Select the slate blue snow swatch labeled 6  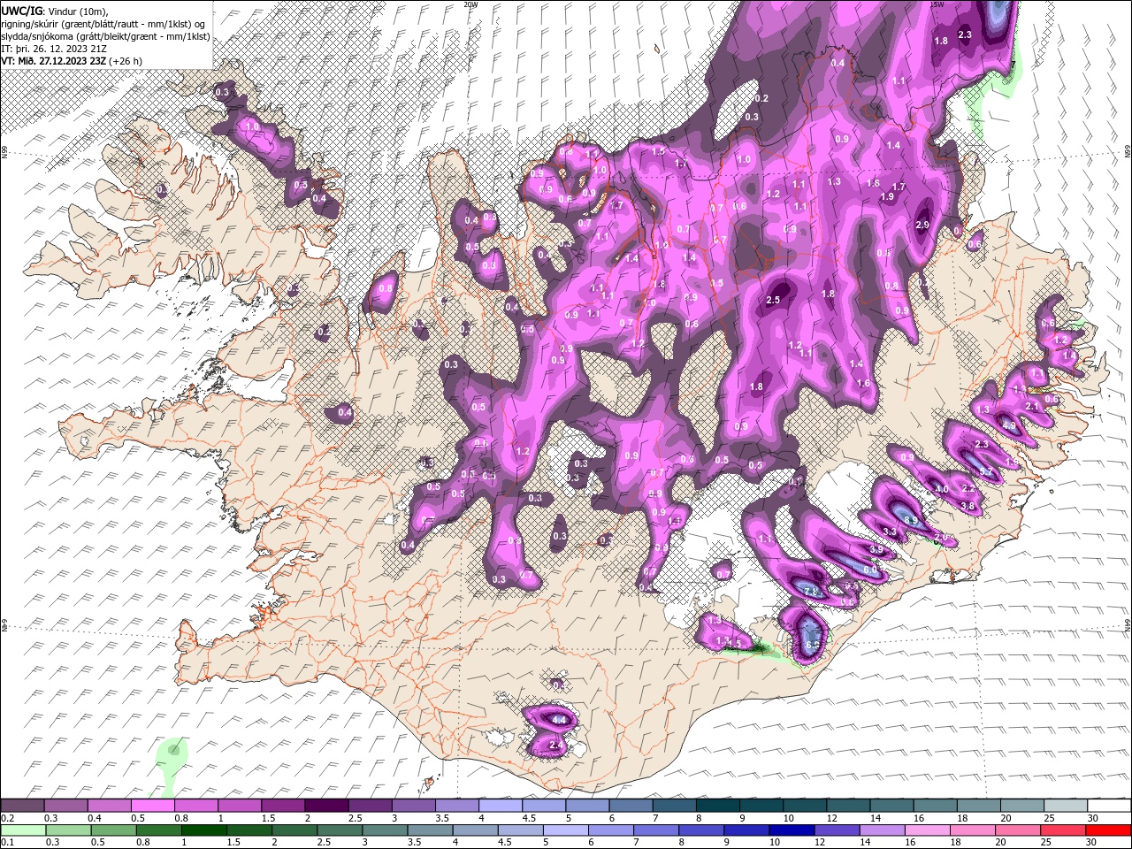[631, 806]
